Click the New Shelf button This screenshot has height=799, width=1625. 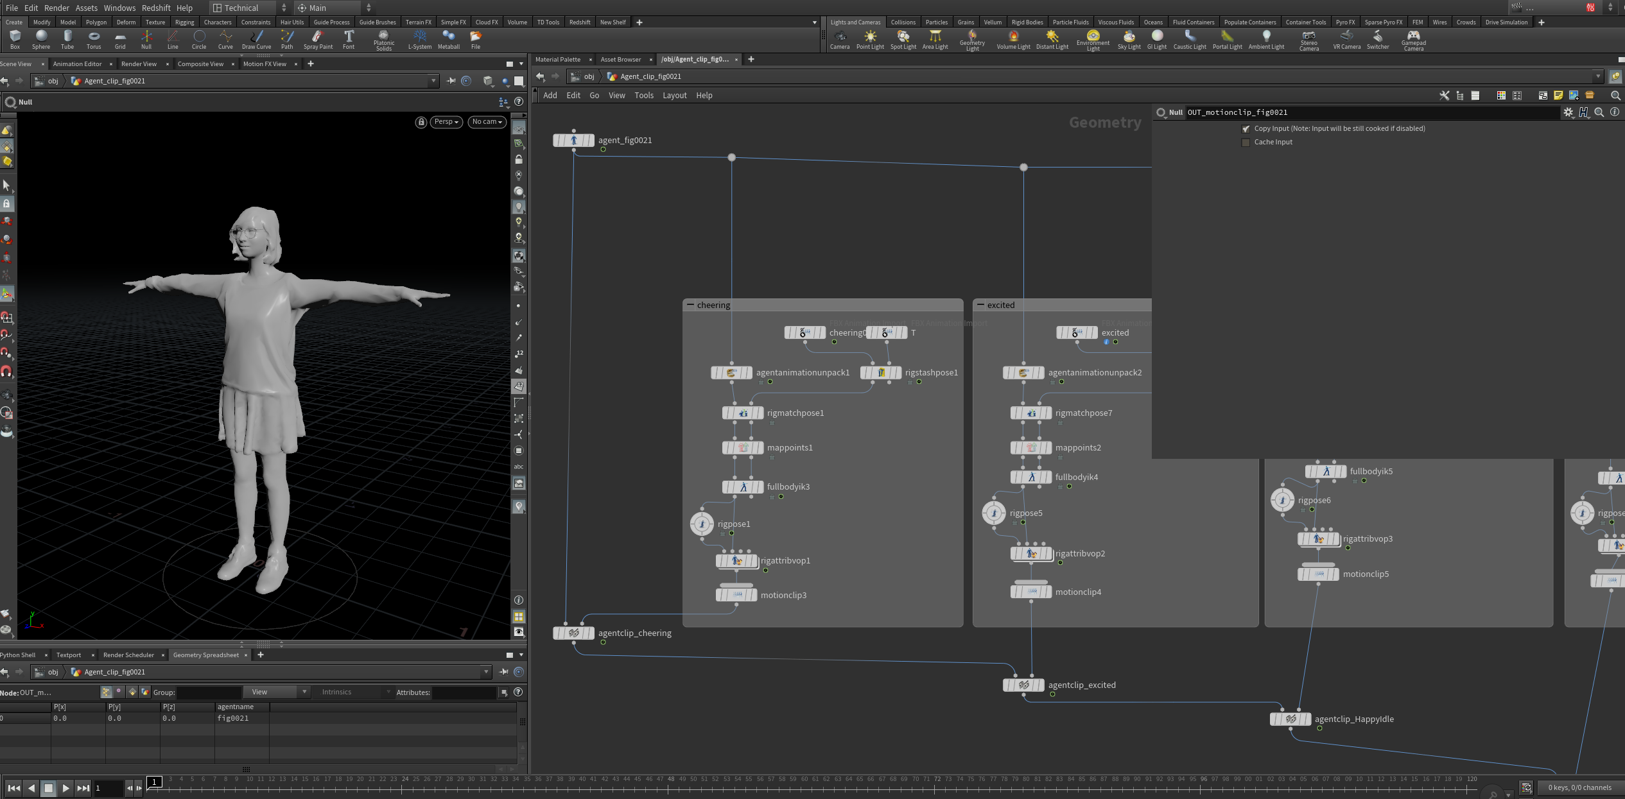point(612,22)
